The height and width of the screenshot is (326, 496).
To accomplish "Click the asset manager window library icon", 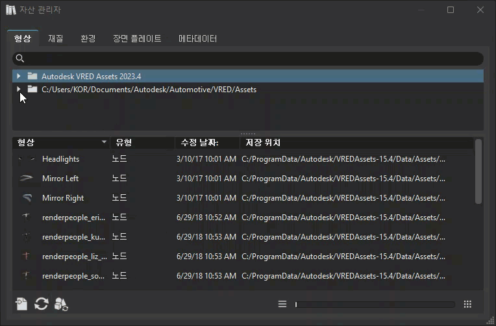I will [x=11, y=10].
